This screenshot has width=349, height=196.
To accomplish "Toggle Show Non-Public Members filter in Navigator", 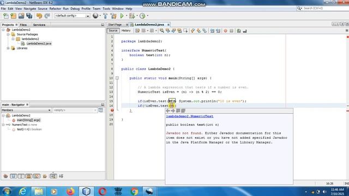I will click(29, 176).
